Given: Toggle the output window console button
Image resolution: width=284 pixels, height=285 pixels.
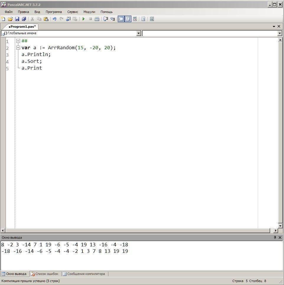Looking at the screenshot, I should [121, 19].
